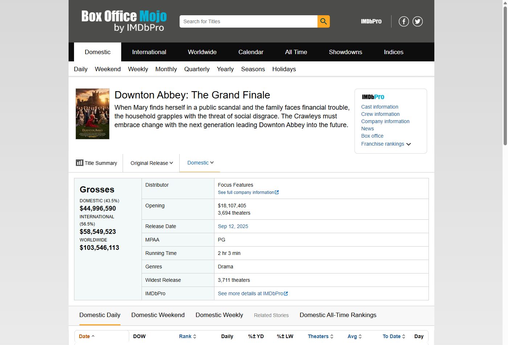Click the Rank column sort arrows
508x345 pixels.
pyautogui.click(x=194, y=336)
